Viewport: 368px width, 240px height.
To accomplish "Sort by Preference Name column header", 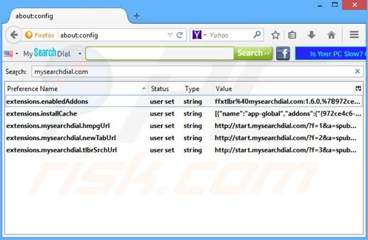I will click(x=77, y=89).
